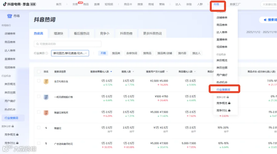Sort by 搜索人数 column arrow
The height and width of the screenshot is (154, 277).
click(133, 71)
